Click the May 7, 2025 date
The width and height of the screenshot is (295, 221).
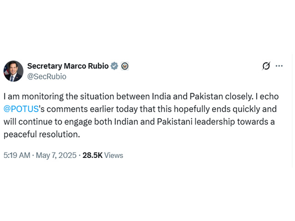55,155
